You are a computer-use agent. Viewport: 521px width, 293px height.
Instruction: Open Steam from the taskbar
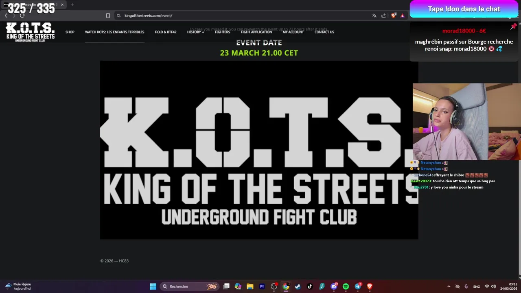[x=298, y=286]
